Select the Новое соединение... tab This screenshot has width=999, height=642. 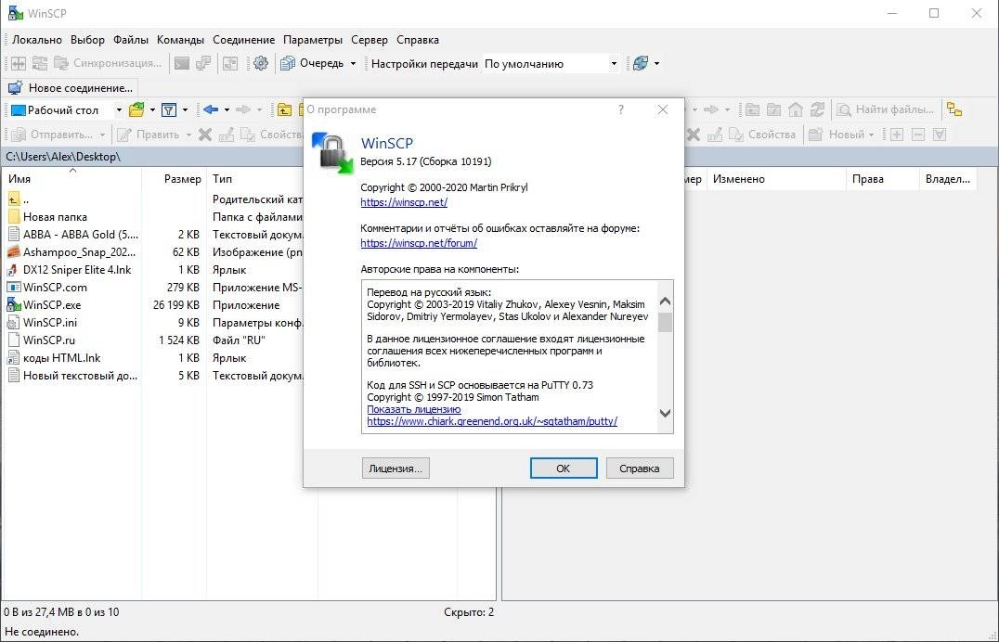coord(71,88)
